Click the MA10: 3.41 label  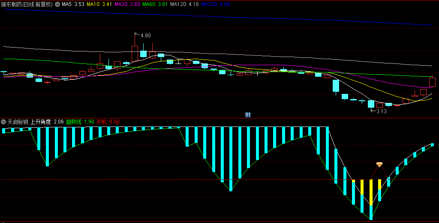click(x=99, y=4)
